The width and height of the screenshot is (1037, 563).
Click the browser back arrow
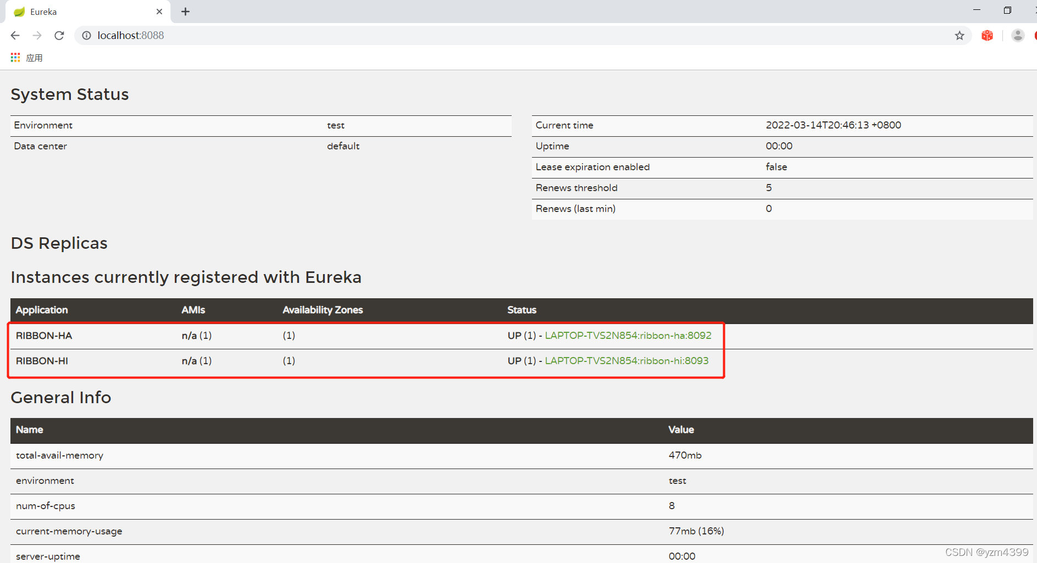15,35
